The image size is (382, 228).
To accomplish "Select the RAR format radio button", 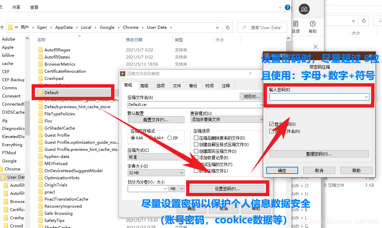I will [x=133, y=138].
